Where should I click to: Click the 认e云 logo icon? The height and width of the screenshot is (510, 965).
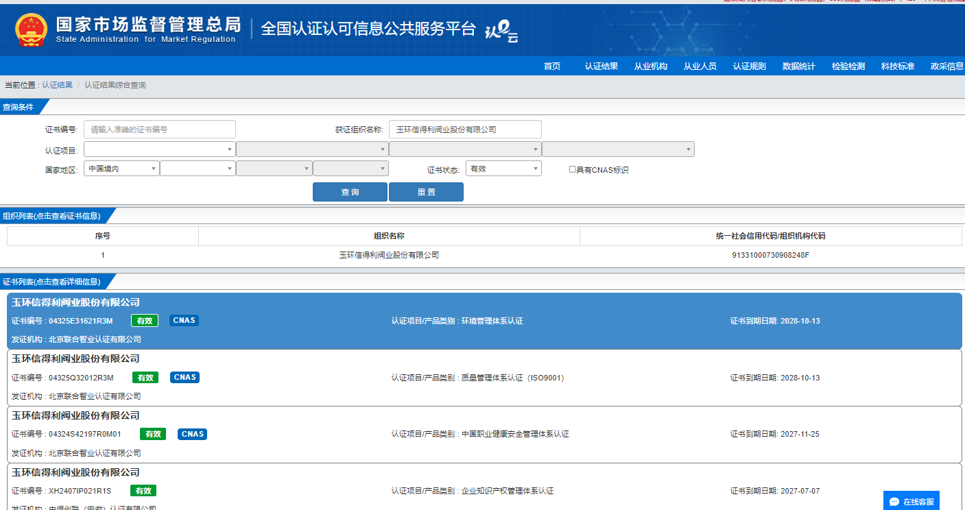501,32
